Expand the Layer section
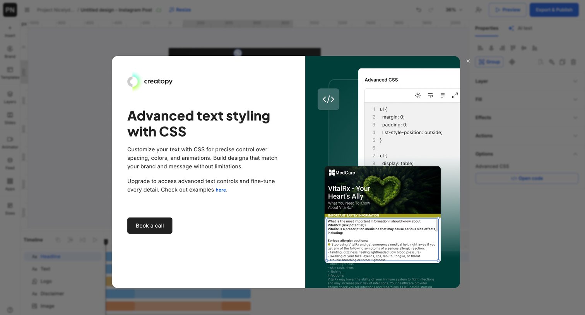Viewport: 585px width, 315px height. coord(527,81)
